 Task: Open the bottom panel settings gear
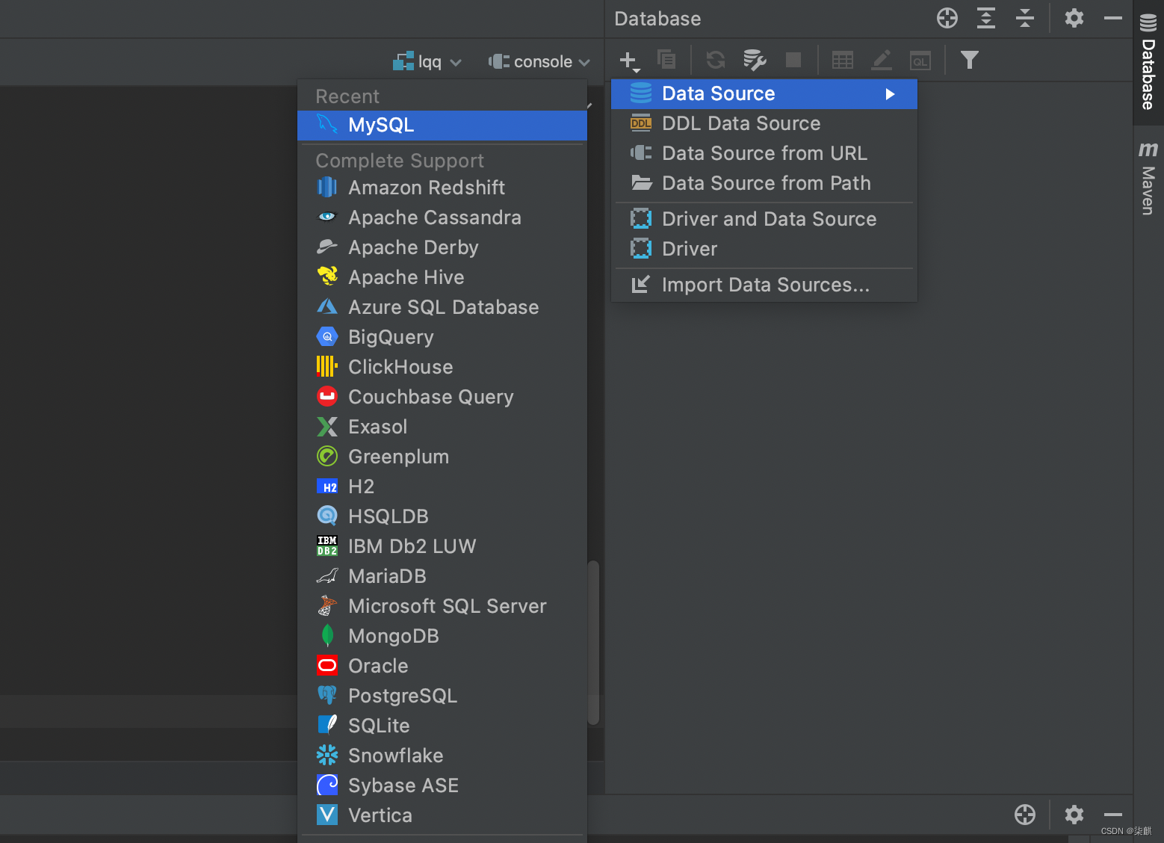point(1074,815)
